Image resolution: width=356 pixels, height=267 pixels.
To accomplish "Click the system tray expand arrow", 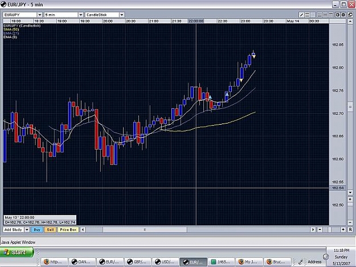I will tap(326, 257).
